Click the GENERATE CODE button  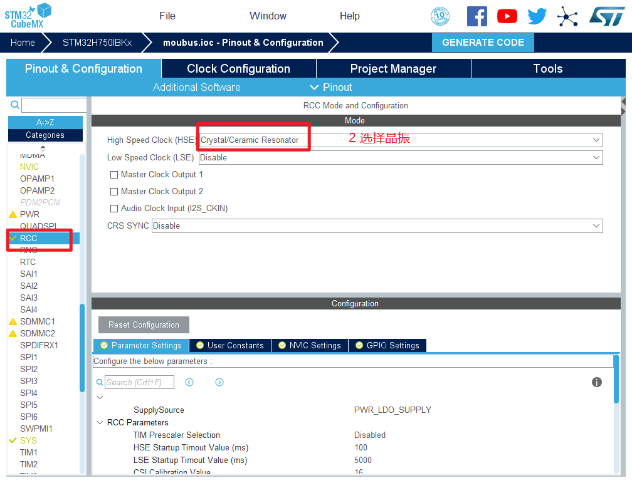coord(483,43)
